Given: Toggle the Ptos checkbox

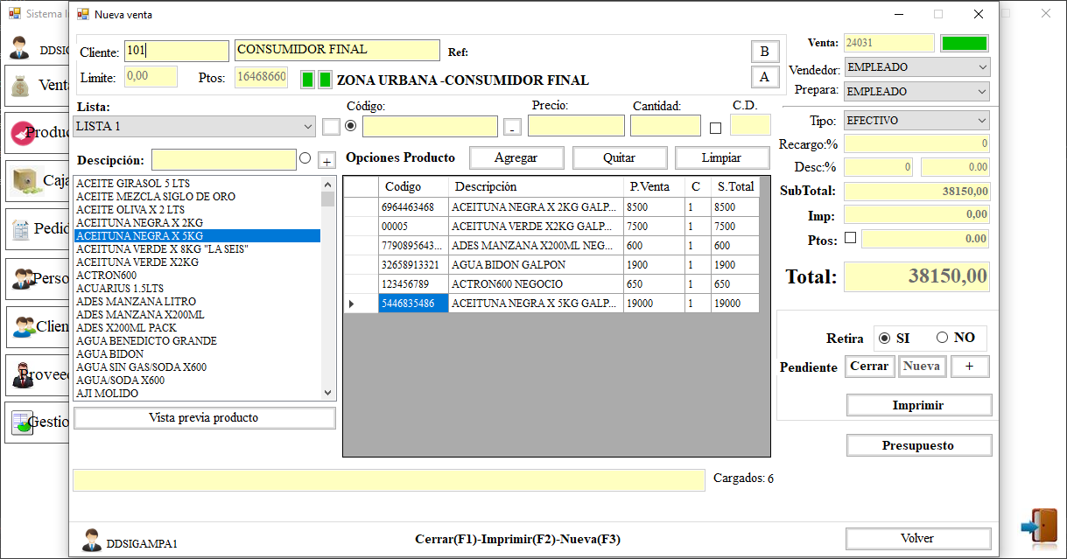Looking at the screenshot, I should (850, 237).
